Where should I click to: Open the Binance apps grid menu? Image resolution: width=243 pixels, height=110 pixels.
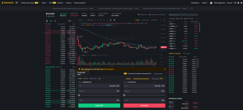click(16, 3)
